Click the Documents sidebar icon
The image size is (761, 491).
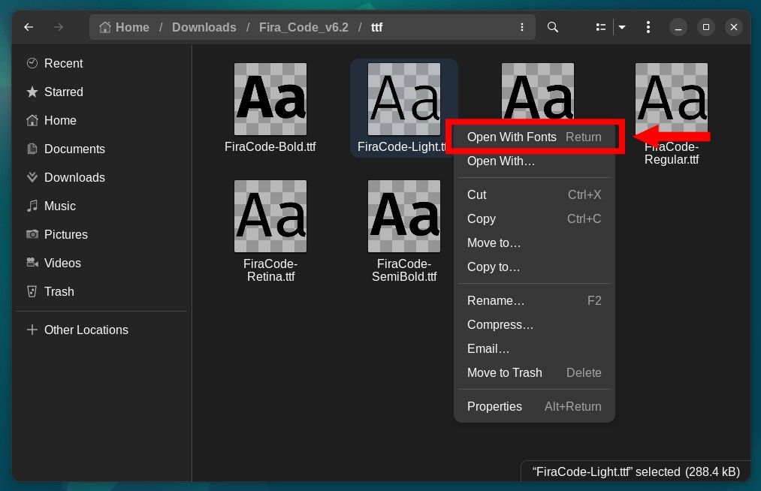pyautogui.click(x=32, y=149)
